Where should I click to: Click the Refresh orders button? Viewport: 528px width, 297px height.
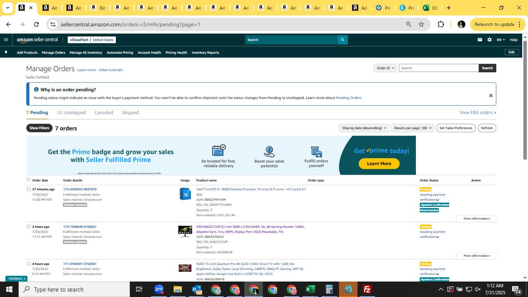click(487, 128)
